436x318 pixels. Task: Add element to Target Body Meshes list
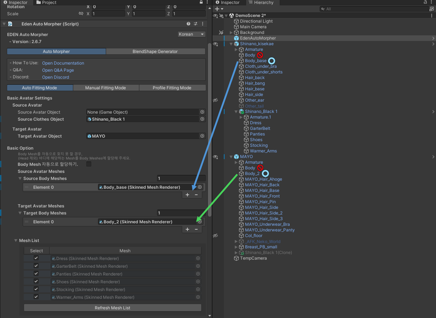[x=187, y=229]
